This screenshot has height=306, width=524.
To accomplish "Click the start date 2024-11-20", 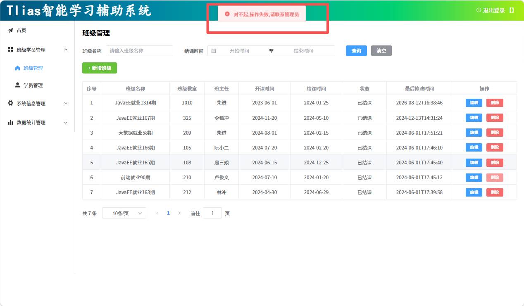I will 264,118.
